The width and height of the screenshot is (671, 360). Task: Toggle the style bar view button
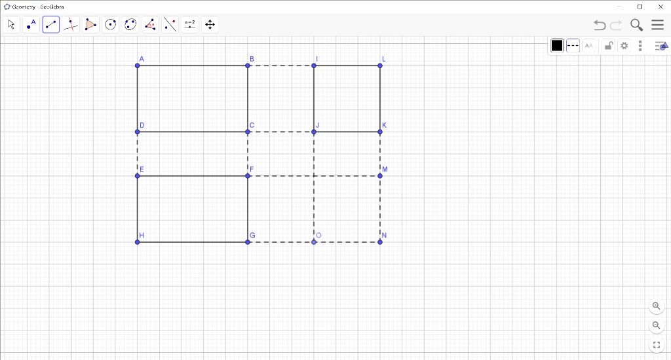[x=661, y=45]
